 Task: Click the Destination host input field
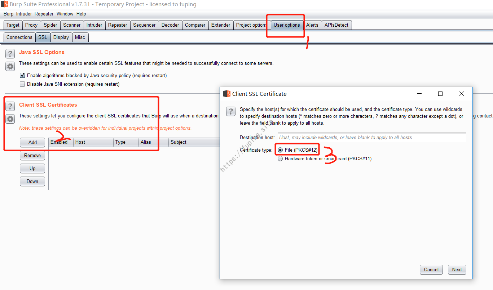click(x=371, y=138)
